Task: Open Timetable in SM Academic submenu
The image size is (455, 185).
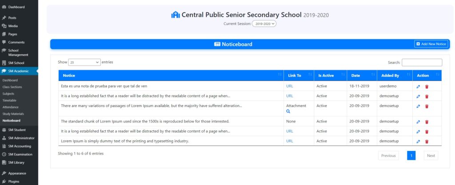Action: point(9,100)
